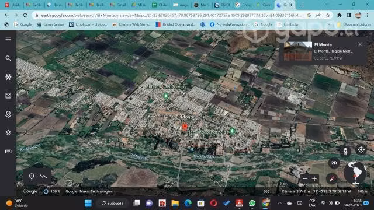Toggle 2D view button
Viewport: 374px width, 210px height.
coord(334,163)
